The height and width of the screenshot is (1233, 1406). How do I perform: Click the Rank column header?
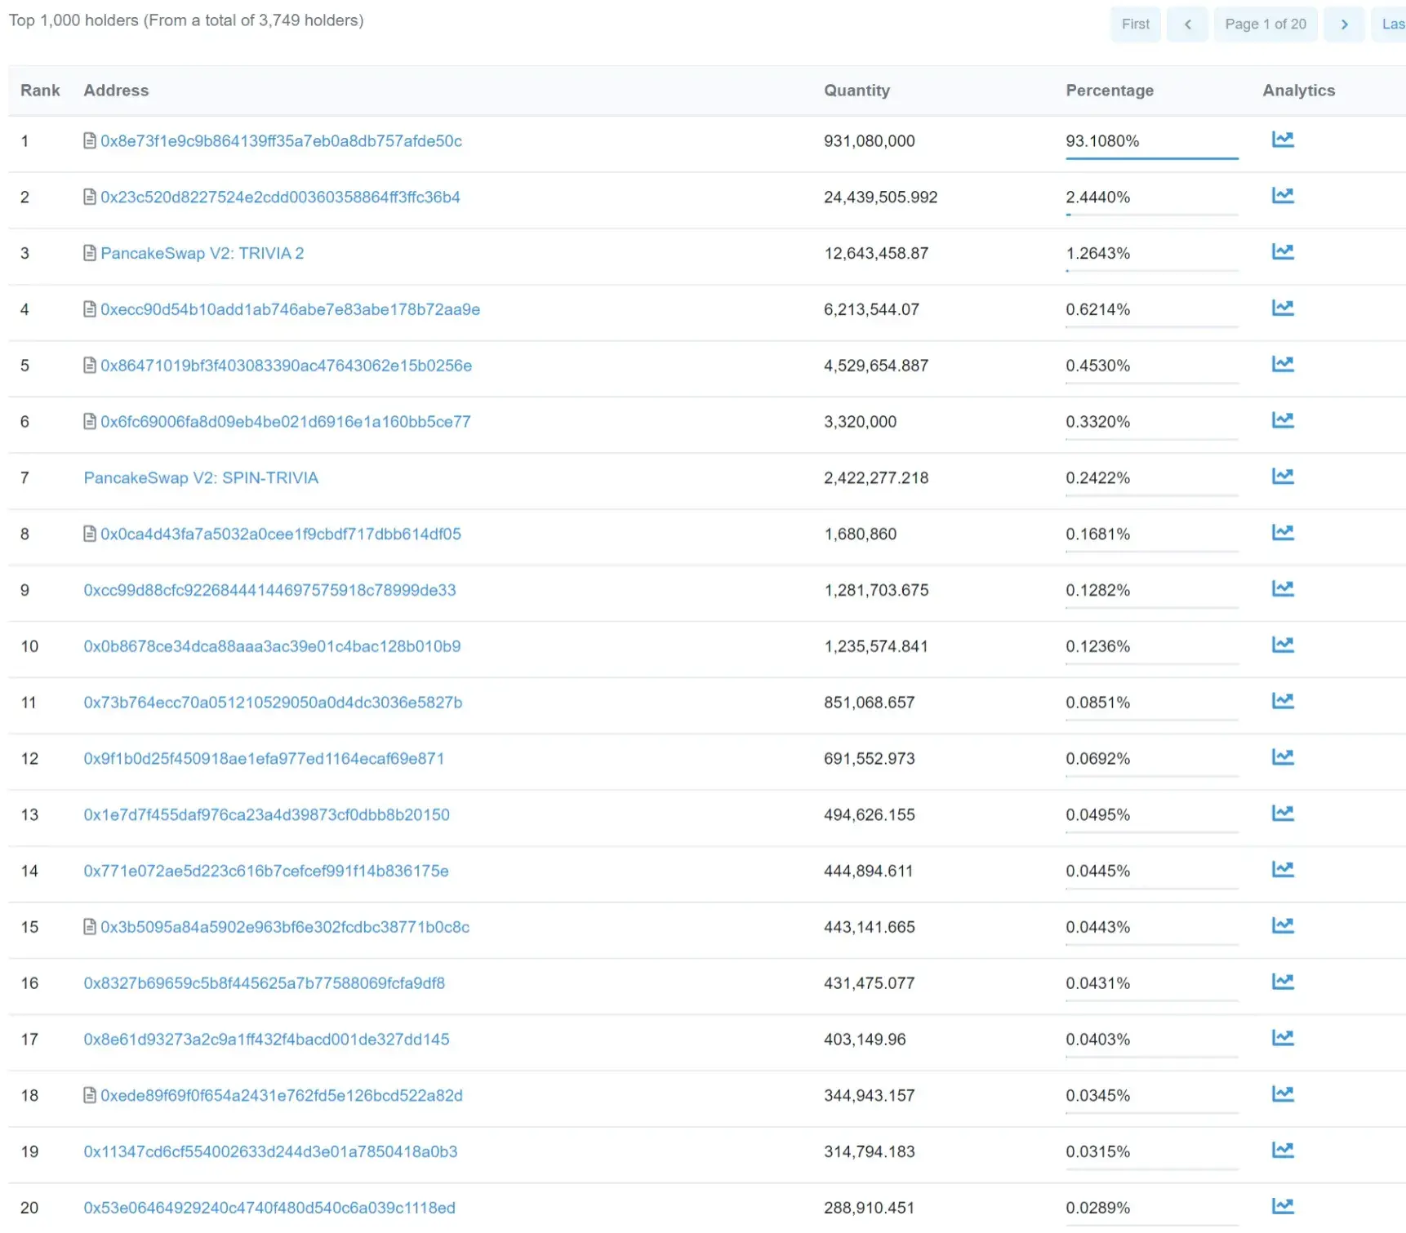pyautogui.click(x=40, y=91)
